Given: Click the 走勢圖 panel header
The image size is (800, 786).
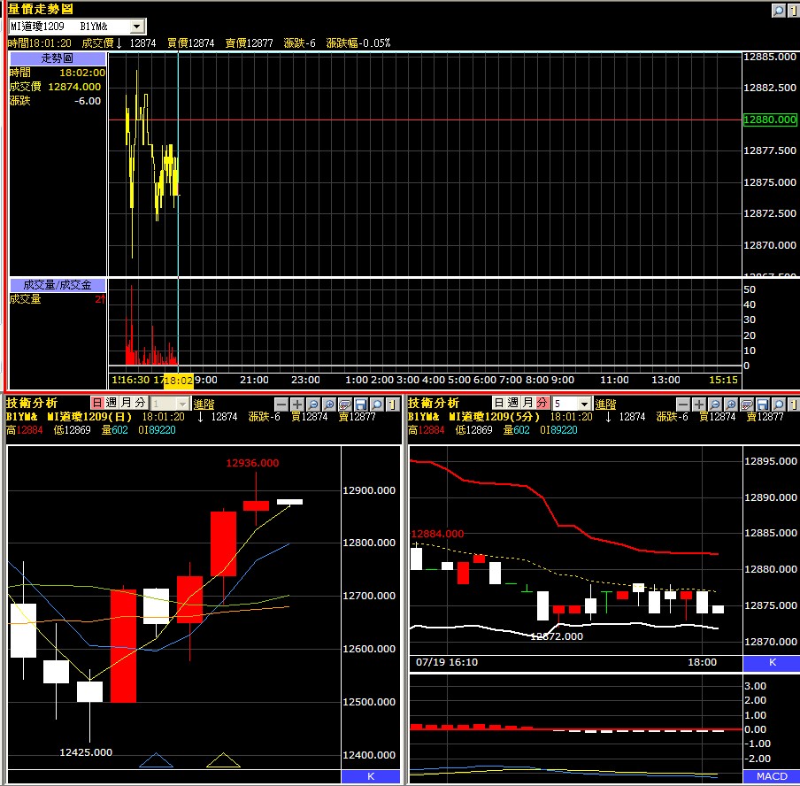Looking at the screenshot, I should (x=58, y=58).
